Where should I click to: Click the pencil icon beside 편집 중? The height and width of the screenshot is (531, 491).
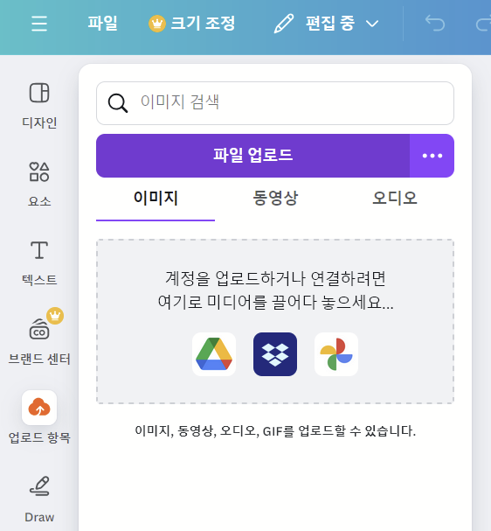coord(284,24)
